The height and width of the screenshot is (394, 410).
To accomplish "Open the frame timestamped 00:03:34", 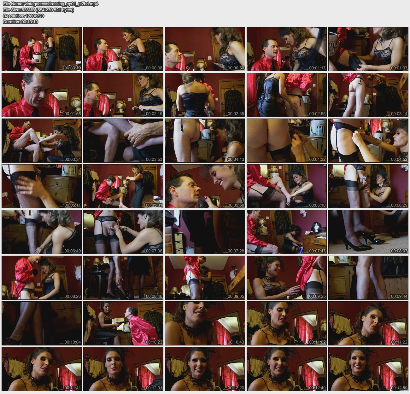I will click(x=42, y=140).
